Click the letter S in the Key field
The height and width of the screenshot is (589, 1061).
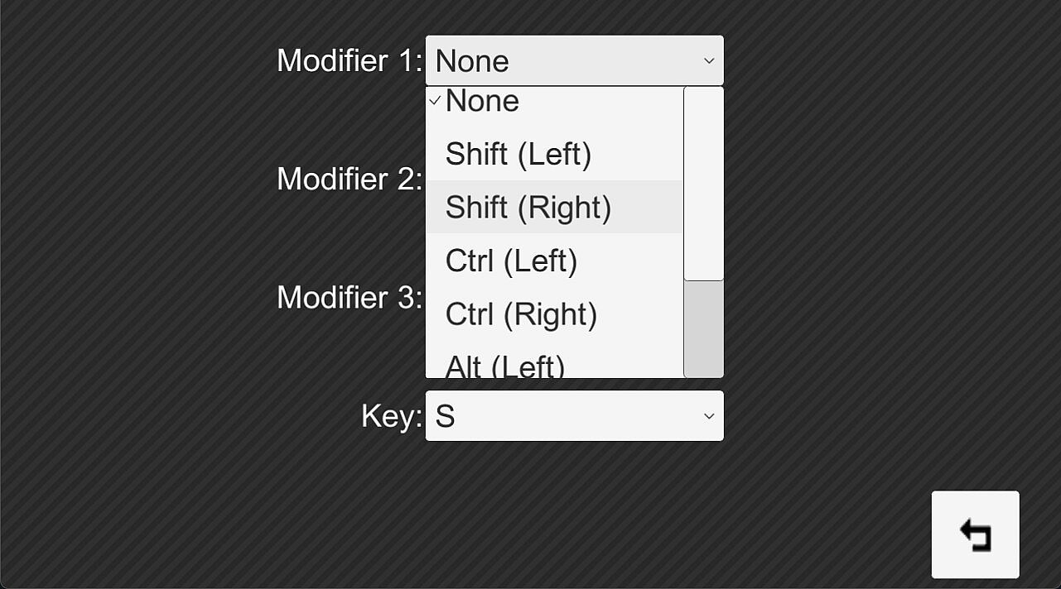445,416
